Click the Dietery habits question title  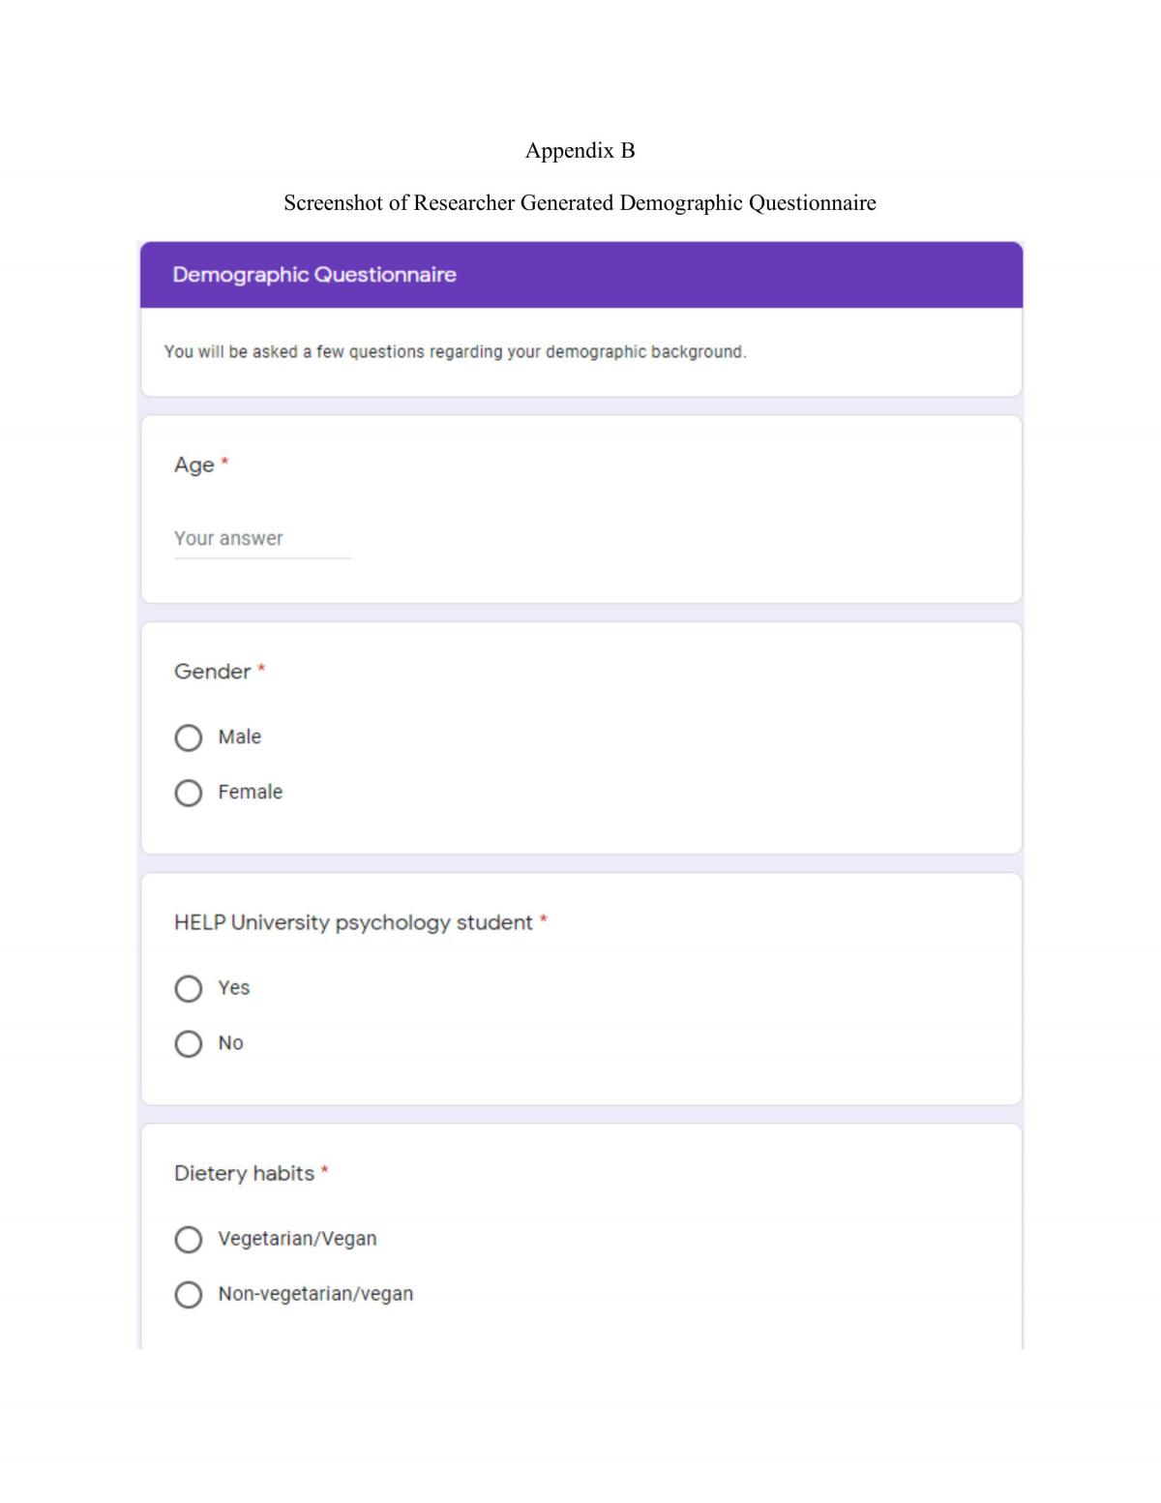pos(244,1174)
